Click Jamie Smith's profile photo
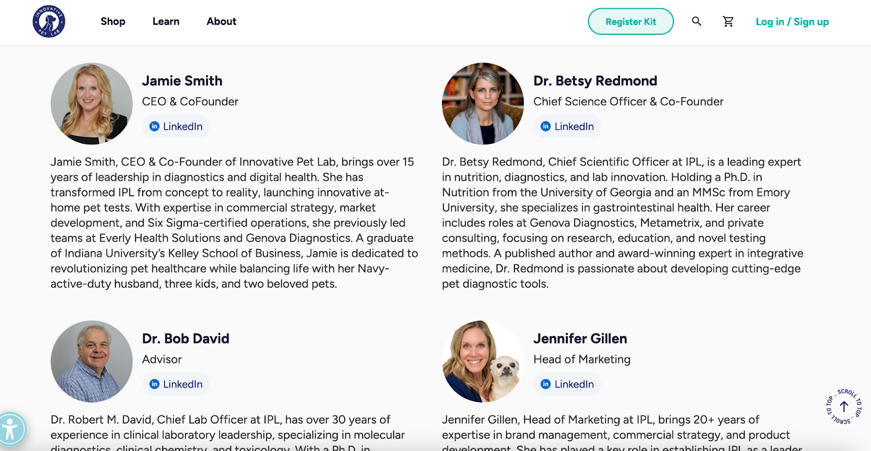Screen dimensions: 871x451 click(x=91, y=103)
